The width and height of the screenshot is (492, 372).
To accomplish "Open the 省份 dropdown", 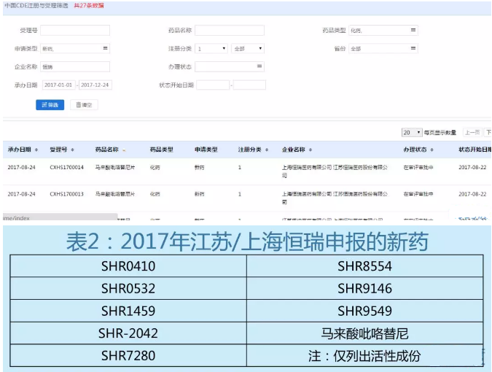I will point(383,49).
